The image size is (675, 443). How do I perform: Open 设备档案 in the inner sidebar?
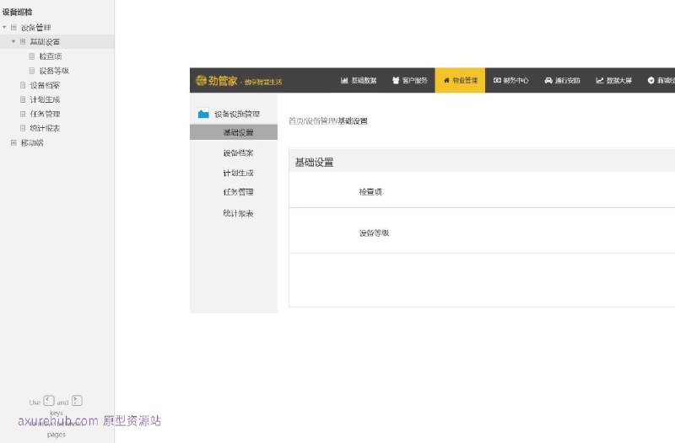click(238, 152)
